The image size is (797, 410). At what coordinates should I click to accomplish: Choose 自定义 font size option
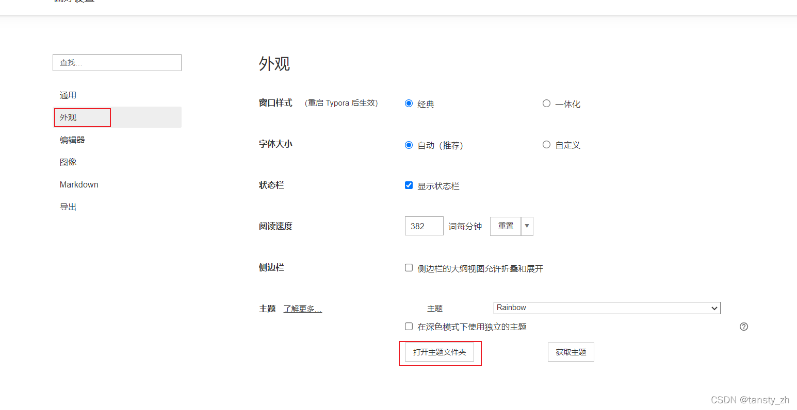point(546,145)
